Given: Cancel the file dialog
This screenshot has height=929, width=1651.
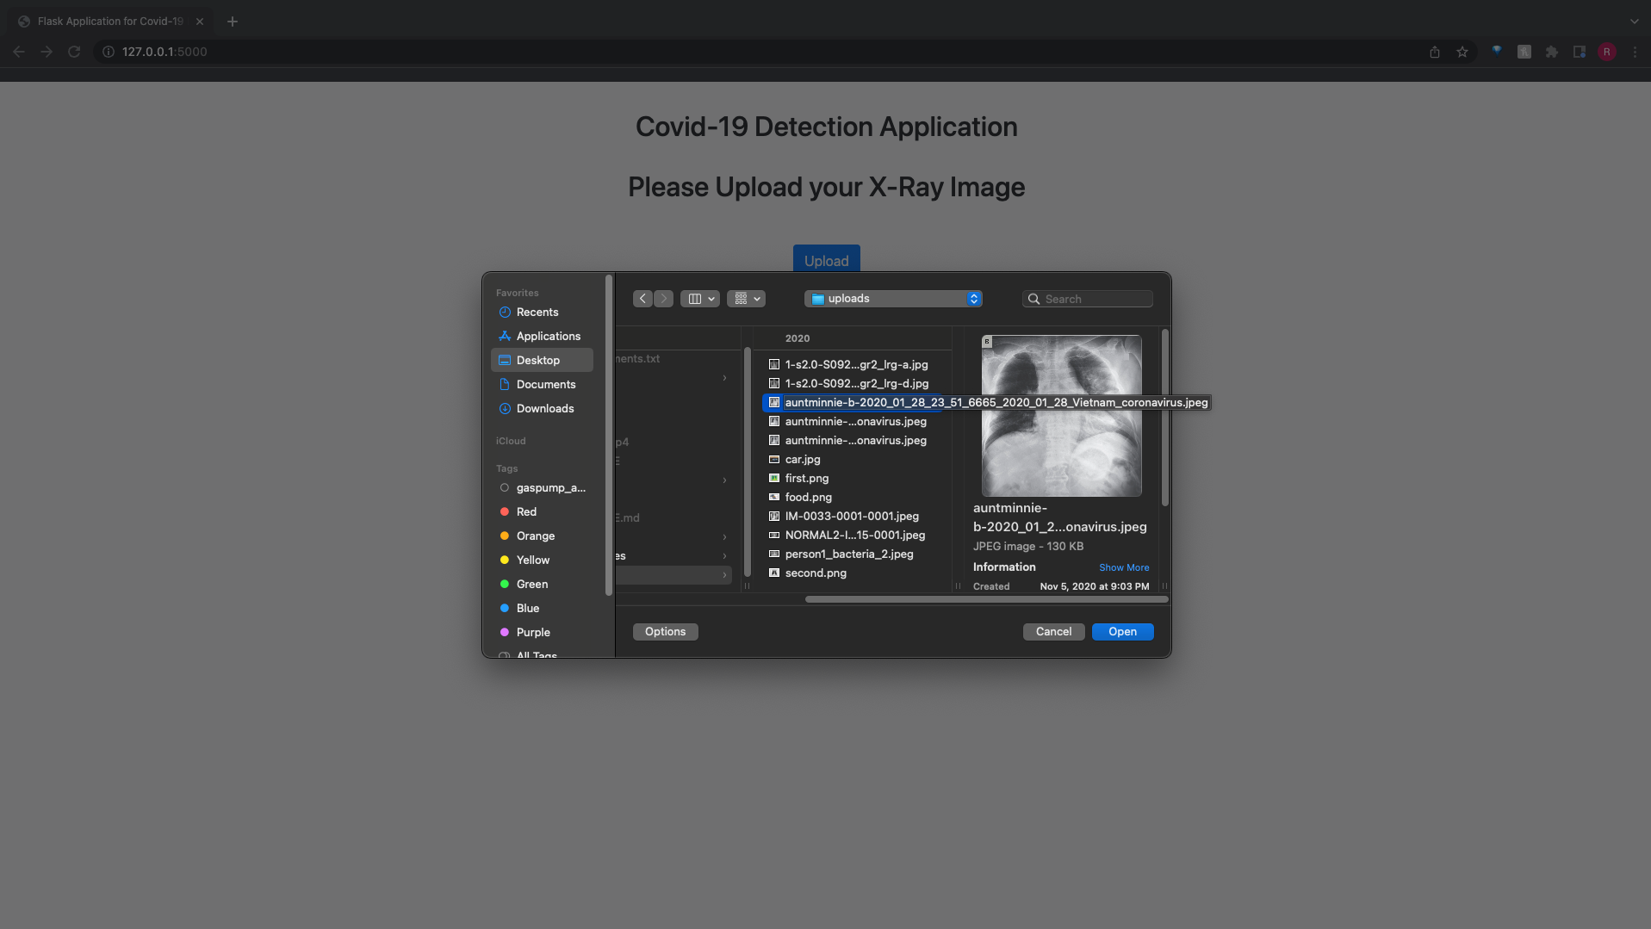Looking at the screenshot, I should (1053, 632).
